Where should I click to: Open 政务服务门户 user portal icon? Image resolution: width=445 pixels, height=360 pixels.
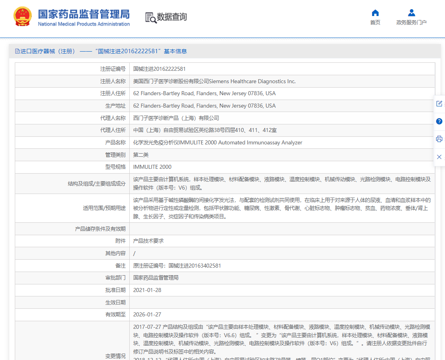tap(411, 13)
